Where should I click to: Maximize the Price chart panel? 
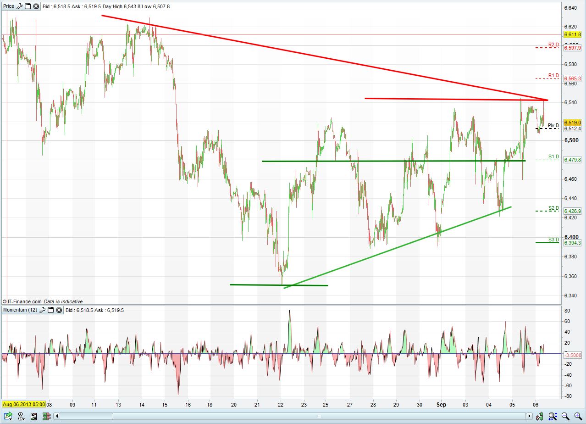tap(28, 6)
